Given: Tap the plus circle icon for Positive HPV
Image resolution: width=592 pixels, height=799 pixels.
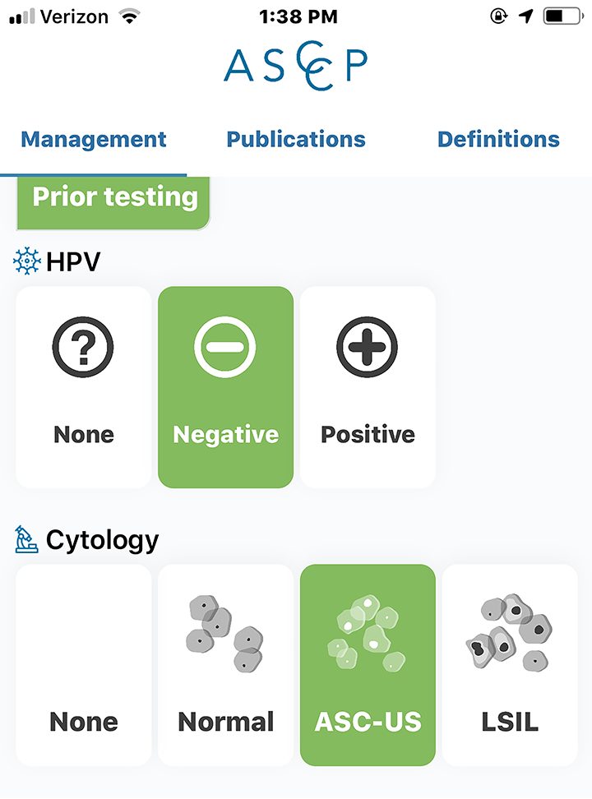Looking at the screenshot, I should click(368, 347).
